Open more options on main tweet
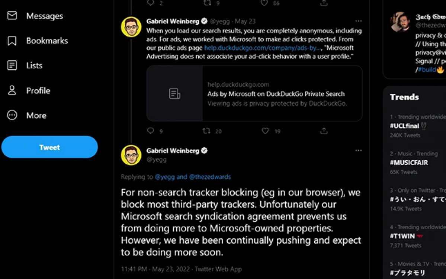This screenshot has width=446, height=279. click(x=358, y=150)
